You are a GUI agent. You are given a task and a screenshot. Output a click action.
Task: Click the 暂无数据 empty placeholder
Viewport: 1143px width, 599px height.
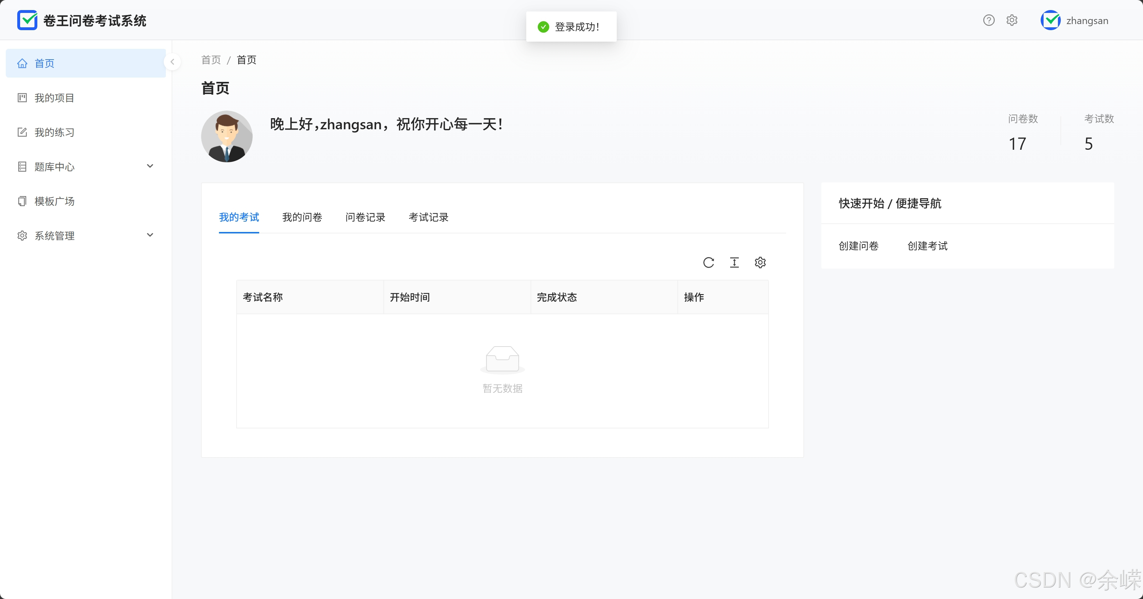click(x=502, y=370)
